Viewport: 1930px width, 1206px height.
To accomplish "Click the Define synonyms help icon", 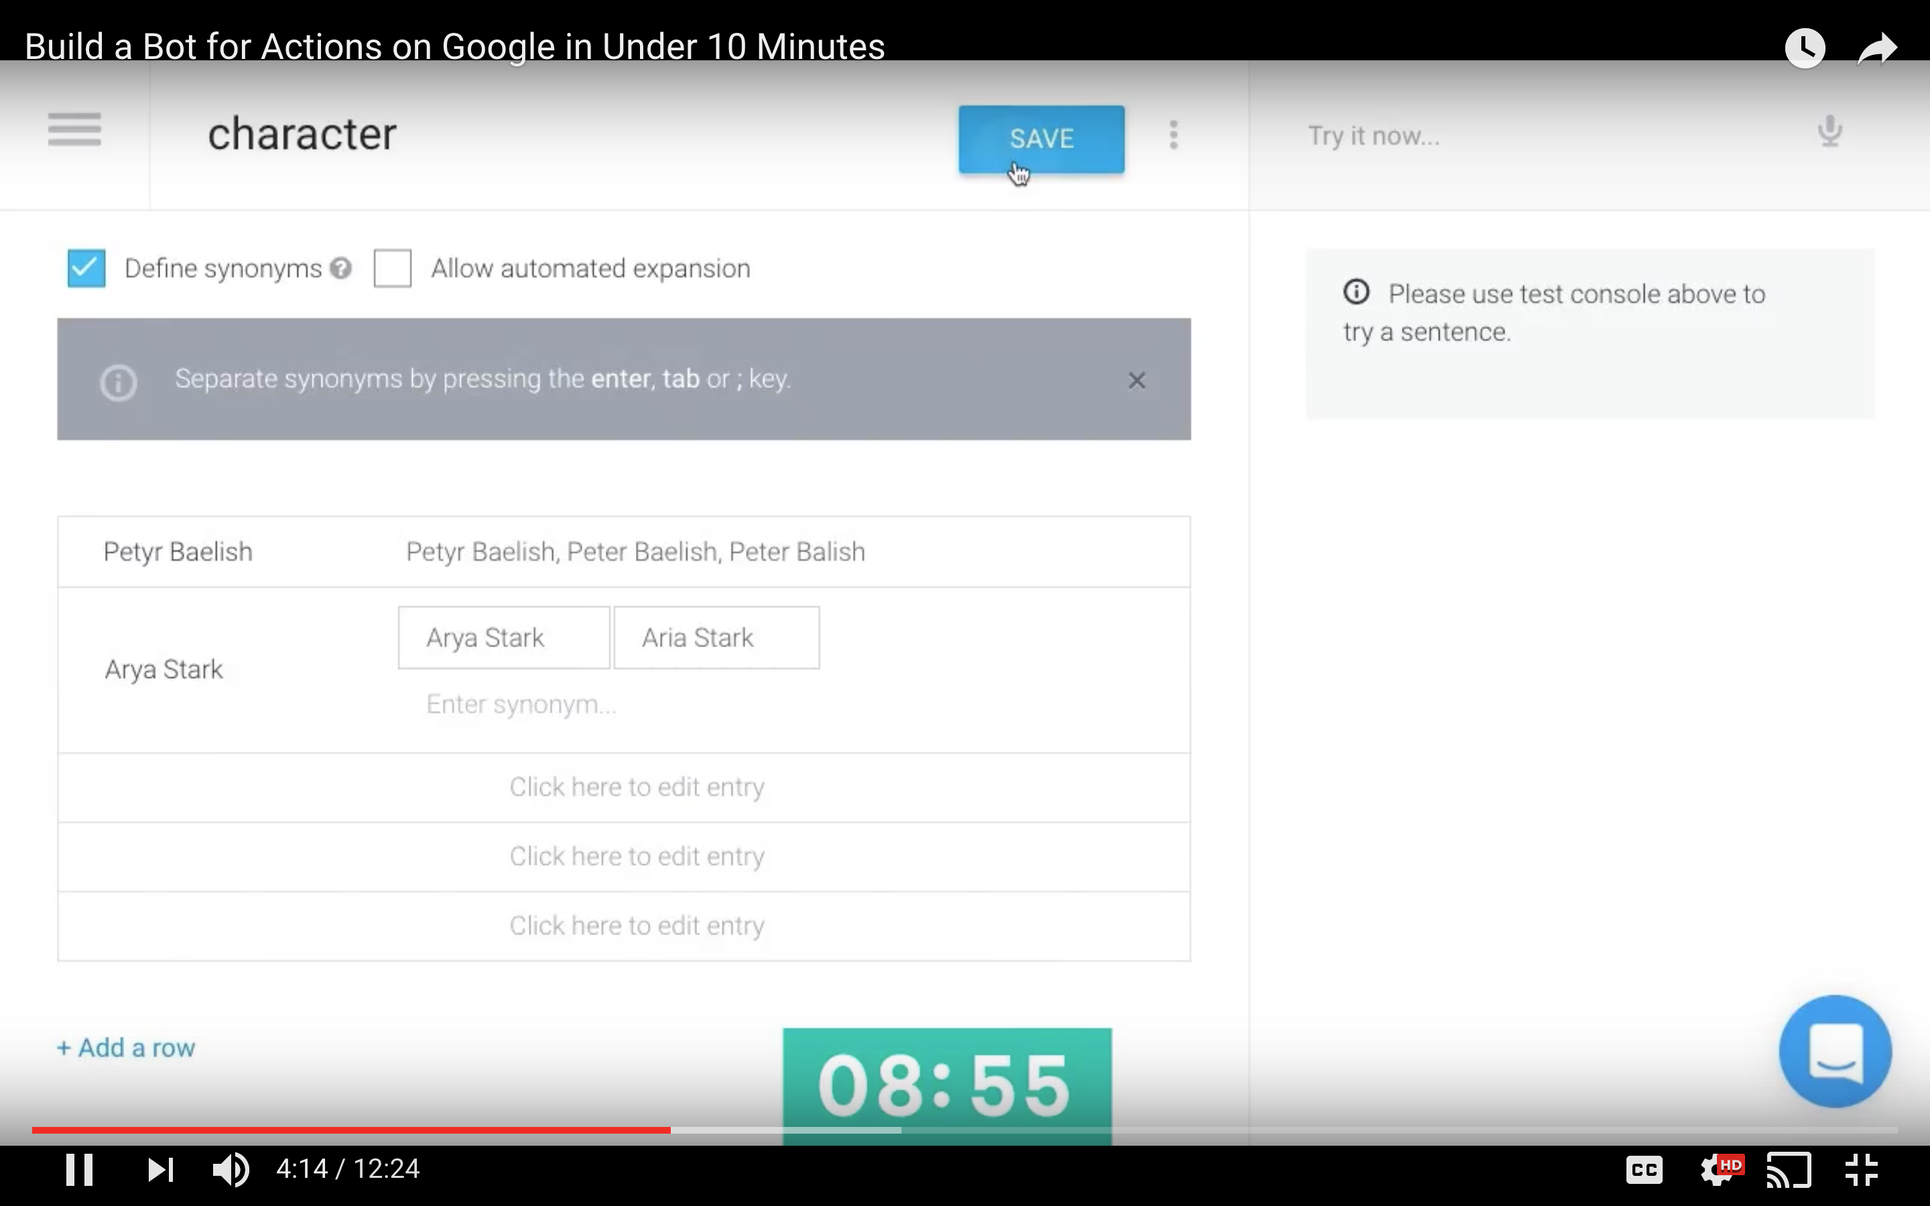I will click(341, 269).
